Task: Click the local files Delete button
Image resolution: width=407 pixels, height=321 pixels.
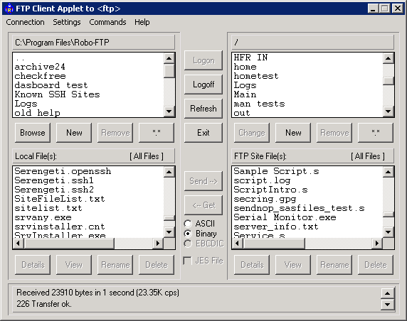Action: (157, 265)
